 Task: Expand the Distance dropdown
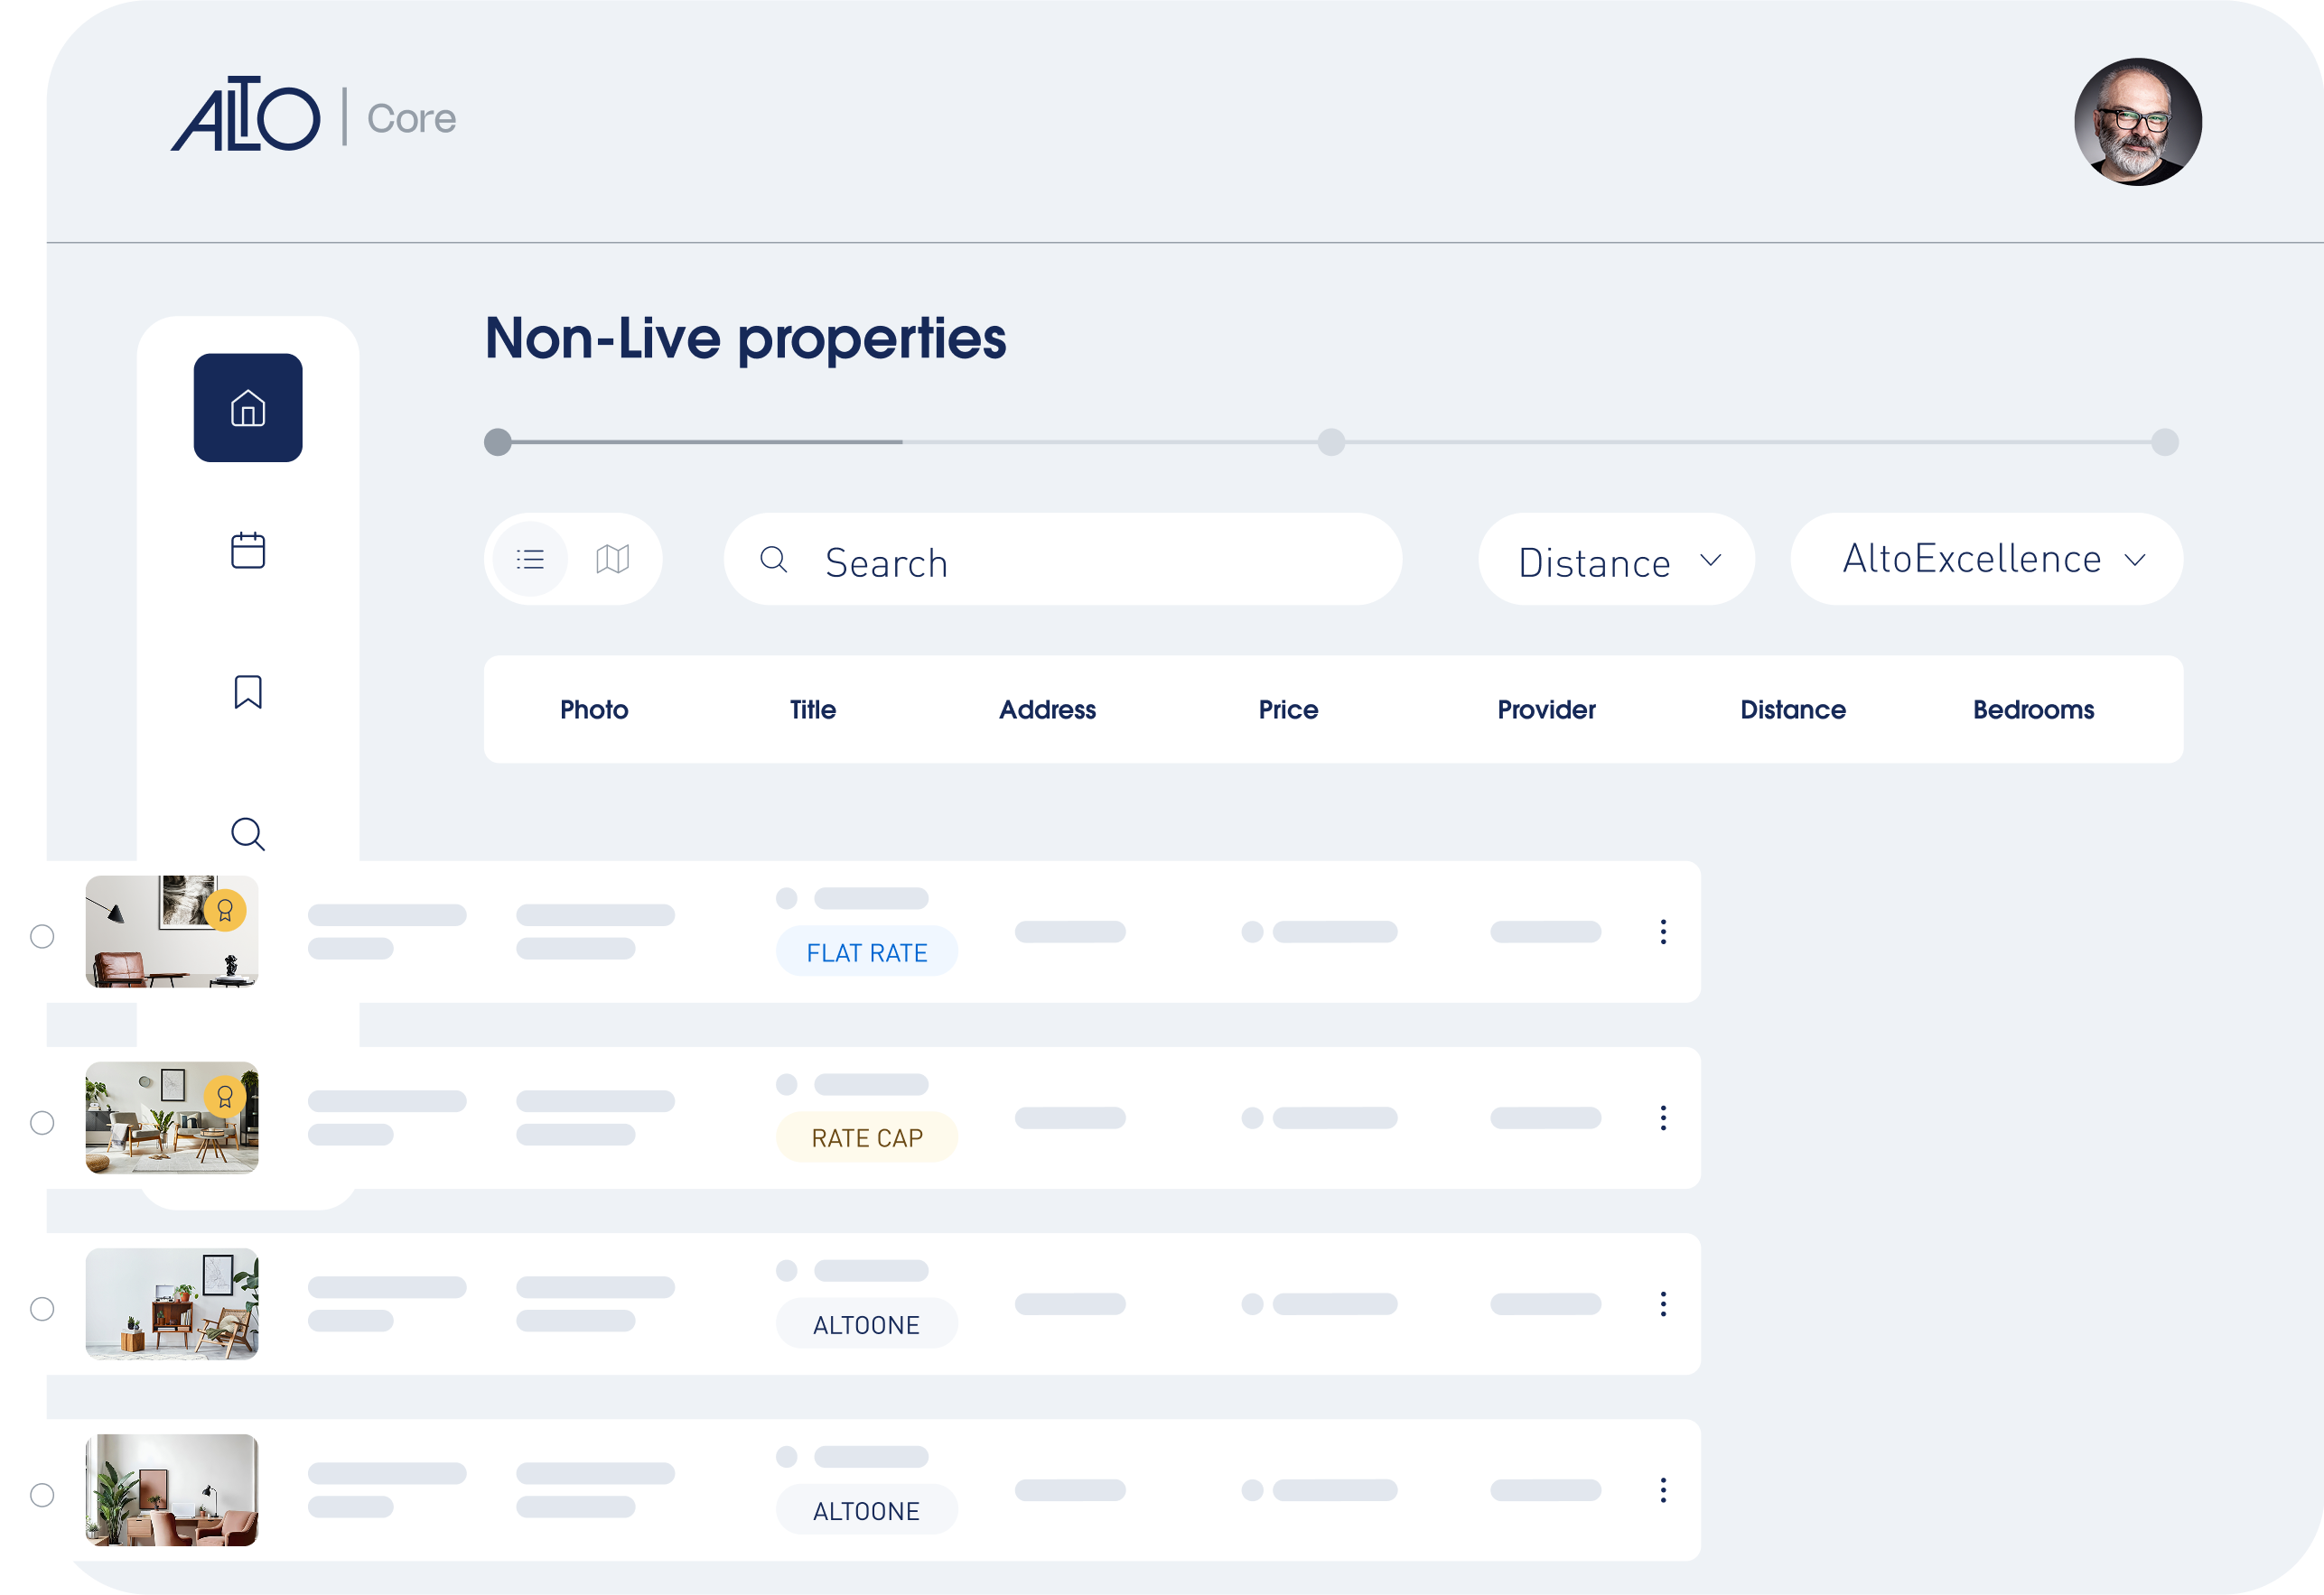pyautogui.click(x=1616, y=561)
